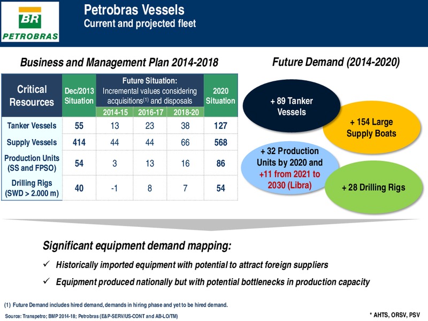428x321 pixels.
Task: Click bullet text 'Historically imported equipment with potential'
Action: point(192,265)
